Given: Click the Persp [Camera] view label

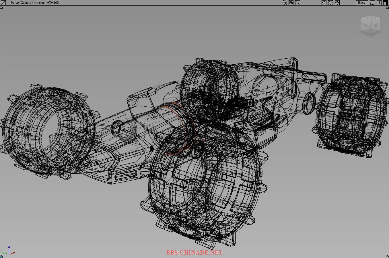Looking at the screenshot, I should pos(22,3).
